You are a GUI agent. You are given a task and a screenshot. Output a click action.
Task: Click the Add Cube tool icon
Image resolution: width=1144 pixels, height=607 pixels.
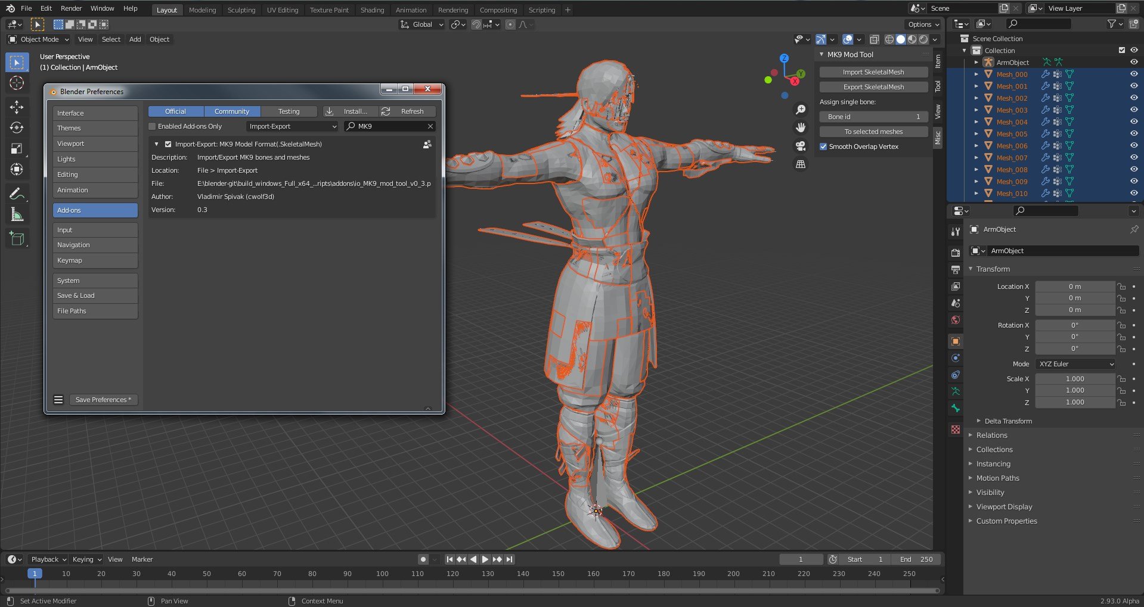click(x=17, y=239)
